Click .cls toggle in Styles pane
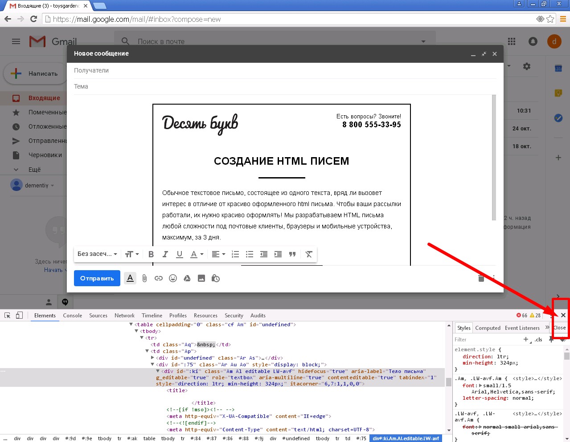This screenshot has width=570, height=442. click(539, 340)
